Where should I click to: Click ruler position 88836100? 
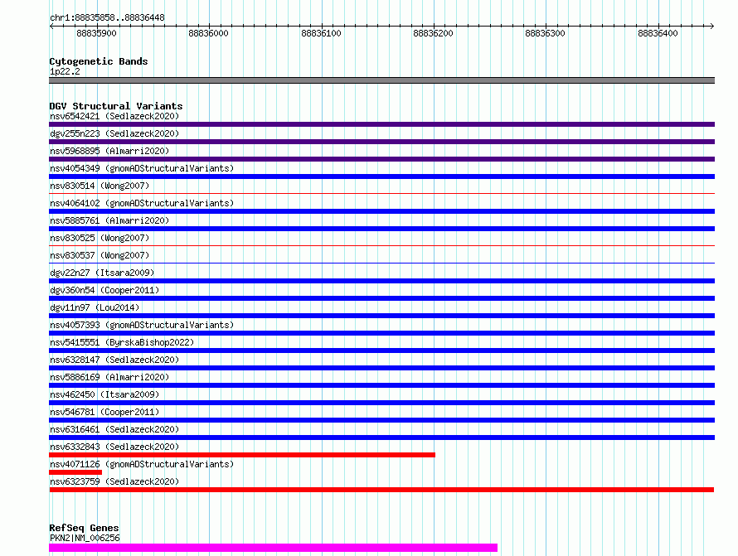[321, 33]
